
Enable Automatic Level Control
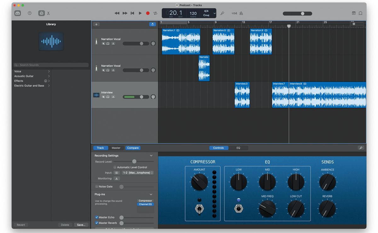[115, 167]
